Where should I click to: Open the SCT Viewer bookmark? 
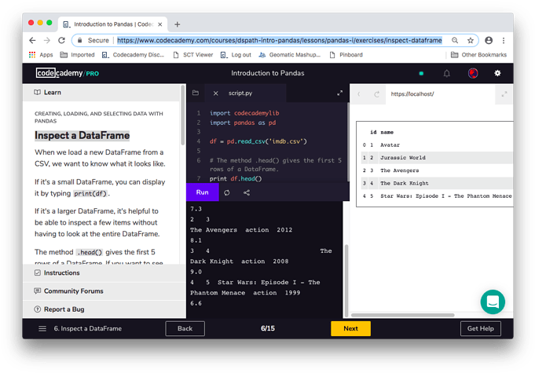click(x=193, y=55)
